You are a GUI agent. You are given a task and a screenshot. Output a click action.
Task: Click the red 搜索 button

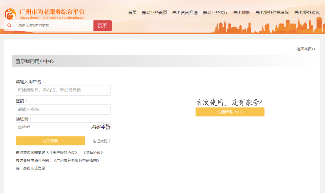pos(103,26)
